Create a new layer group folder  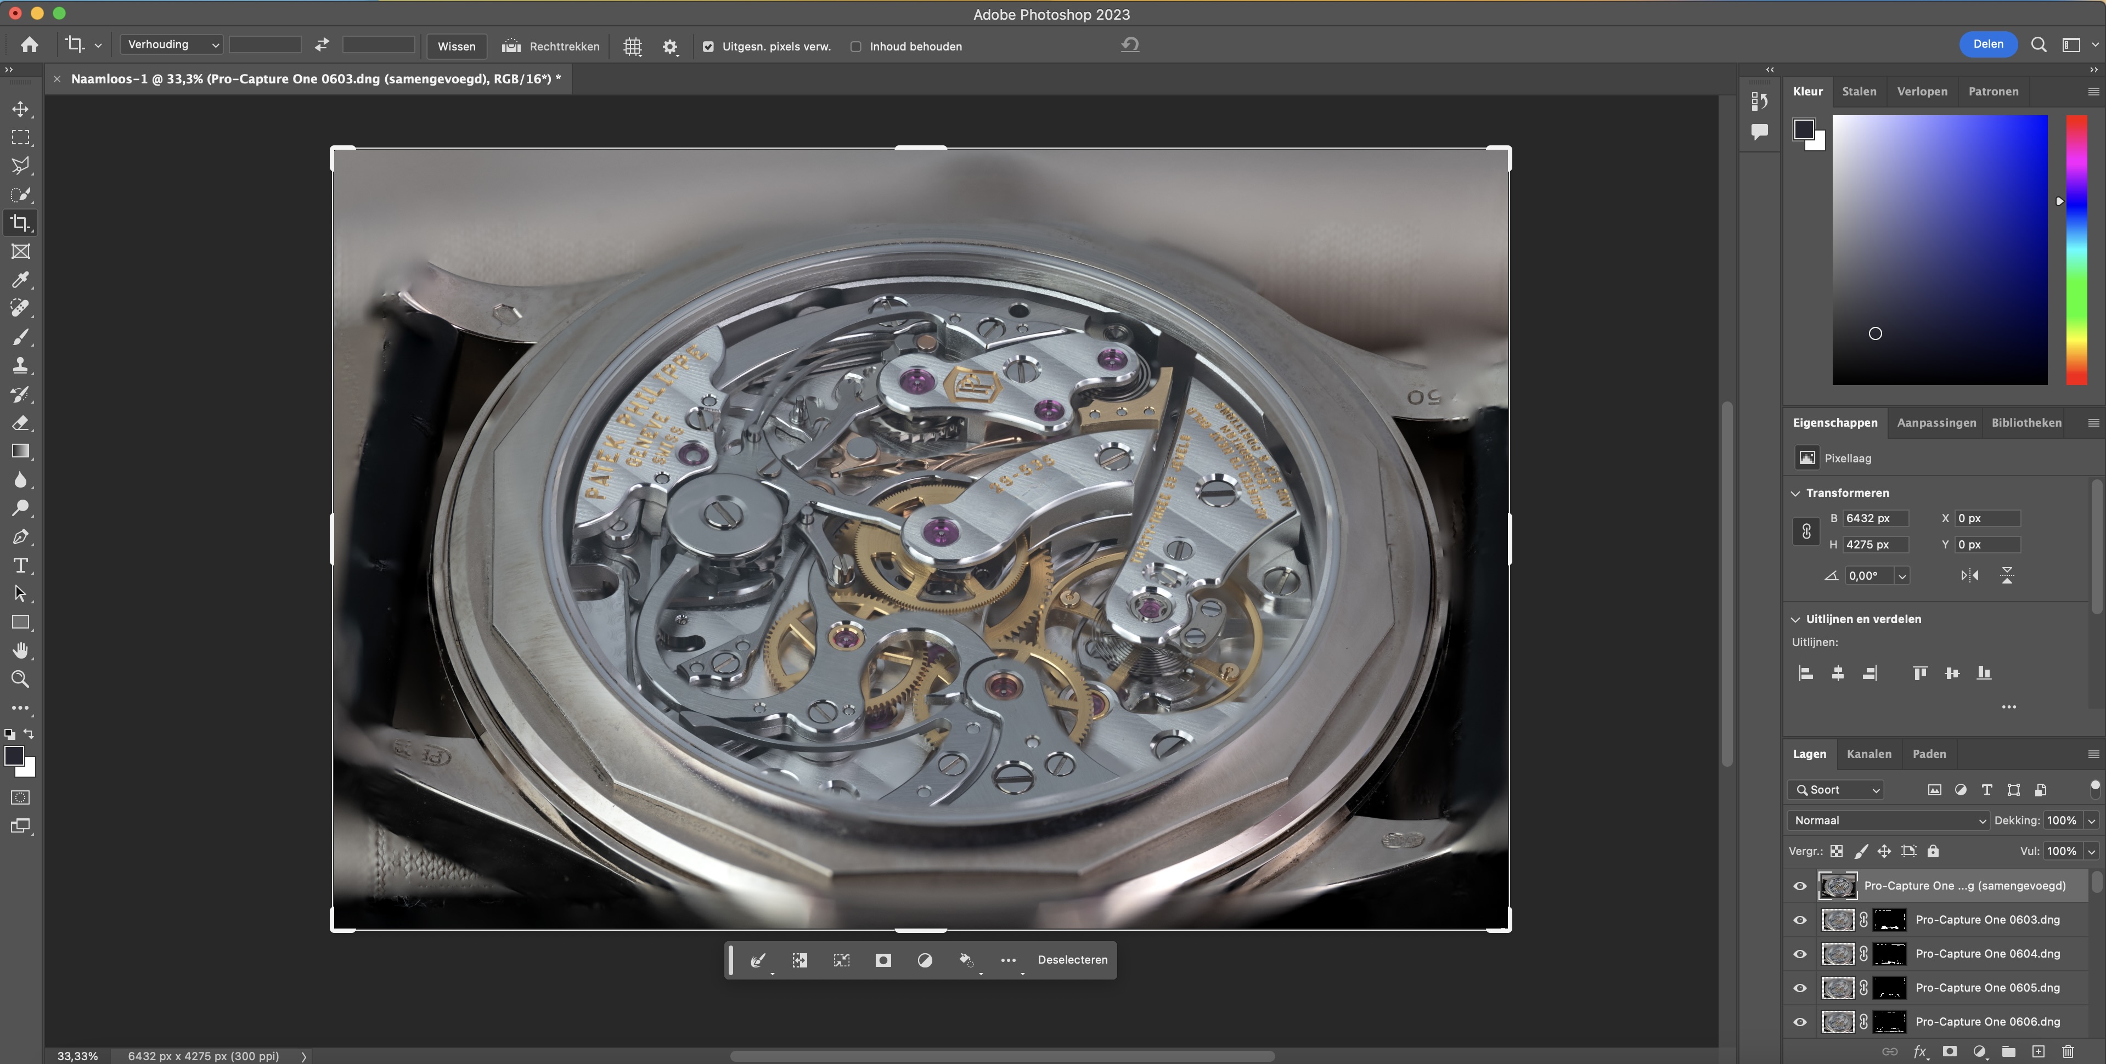[2009, 1051]
